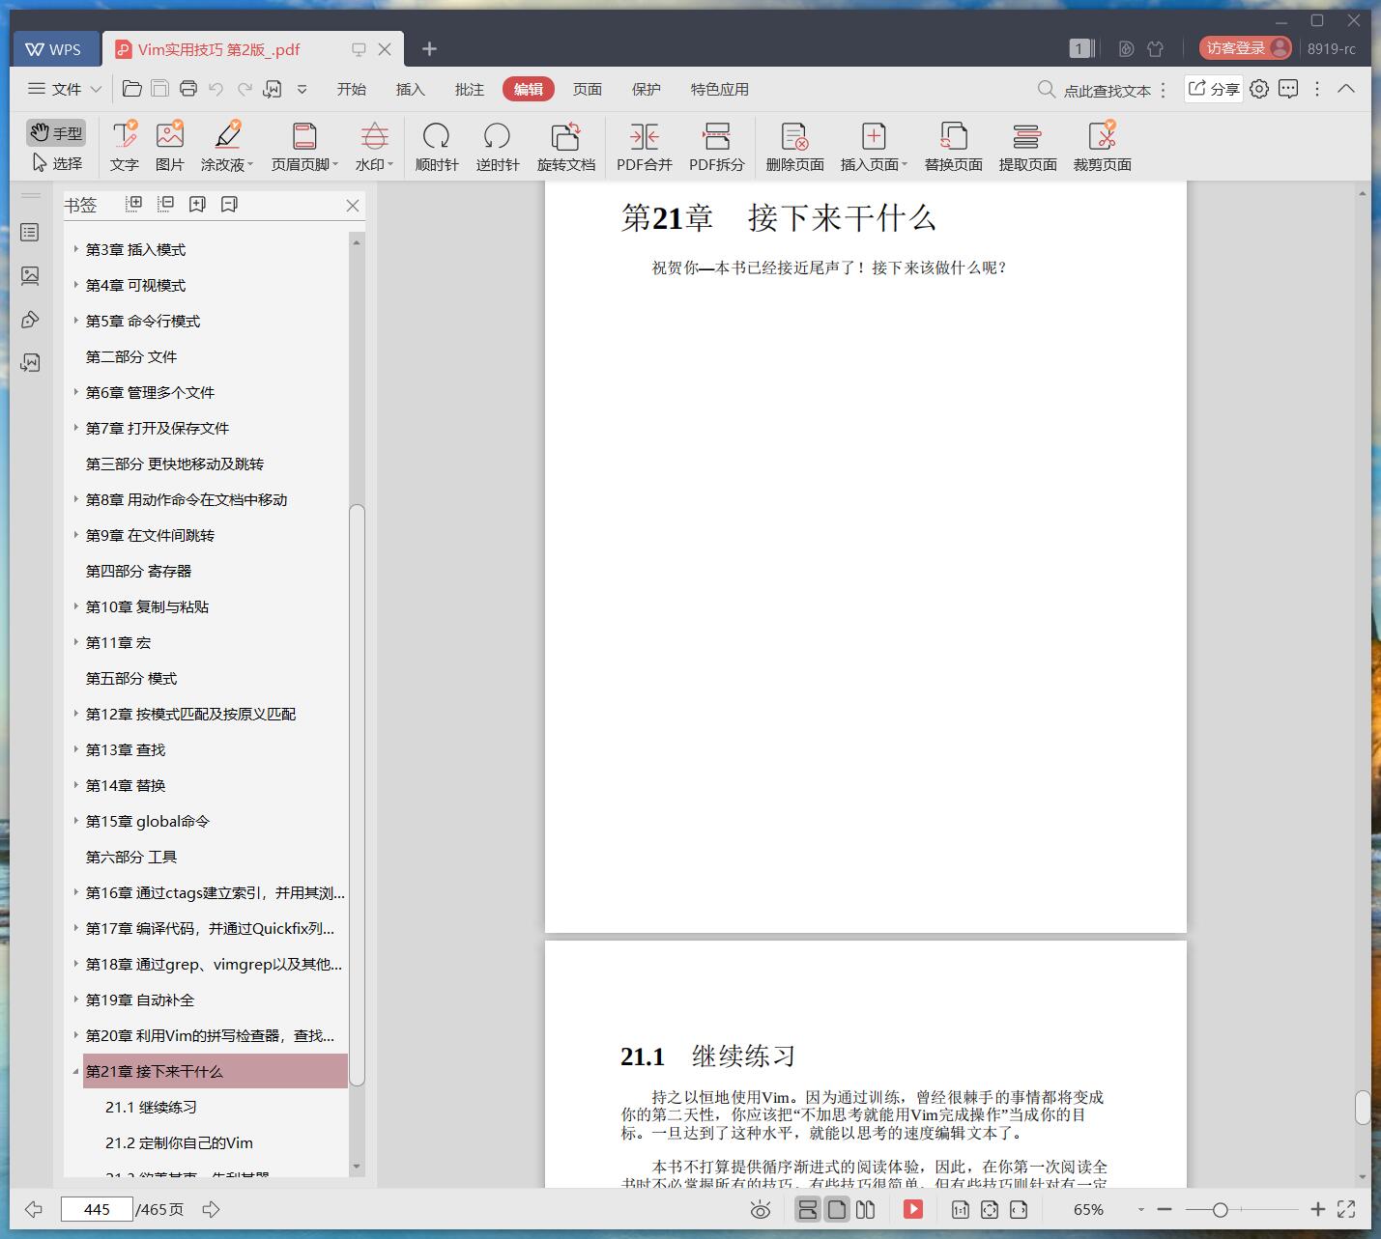Enter fullscreen mode icon
Viewport: 1381px width, 1239px height.
click(x=1345, y=1209)
